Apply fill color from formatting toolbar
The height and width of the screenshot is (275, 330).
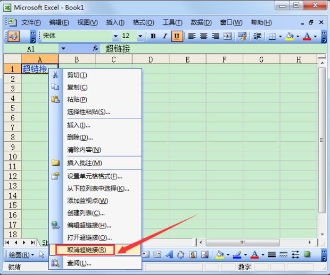tap(290, 37)
